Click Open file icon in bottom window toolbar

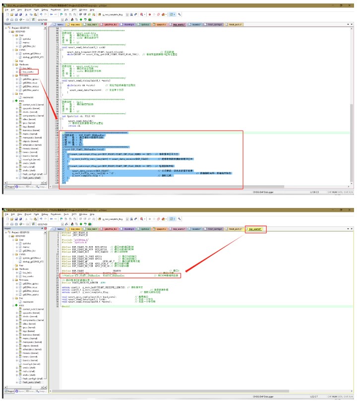coord(12,219)
